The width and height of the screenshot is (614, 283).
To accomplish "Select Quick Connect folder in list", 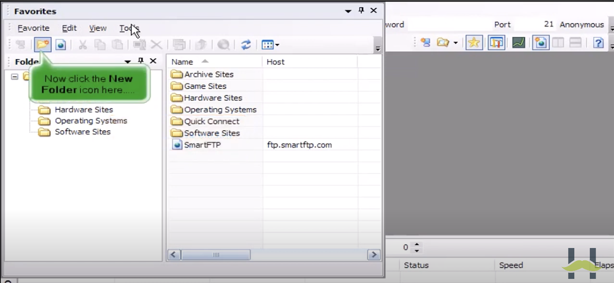I will click(212, 121).
